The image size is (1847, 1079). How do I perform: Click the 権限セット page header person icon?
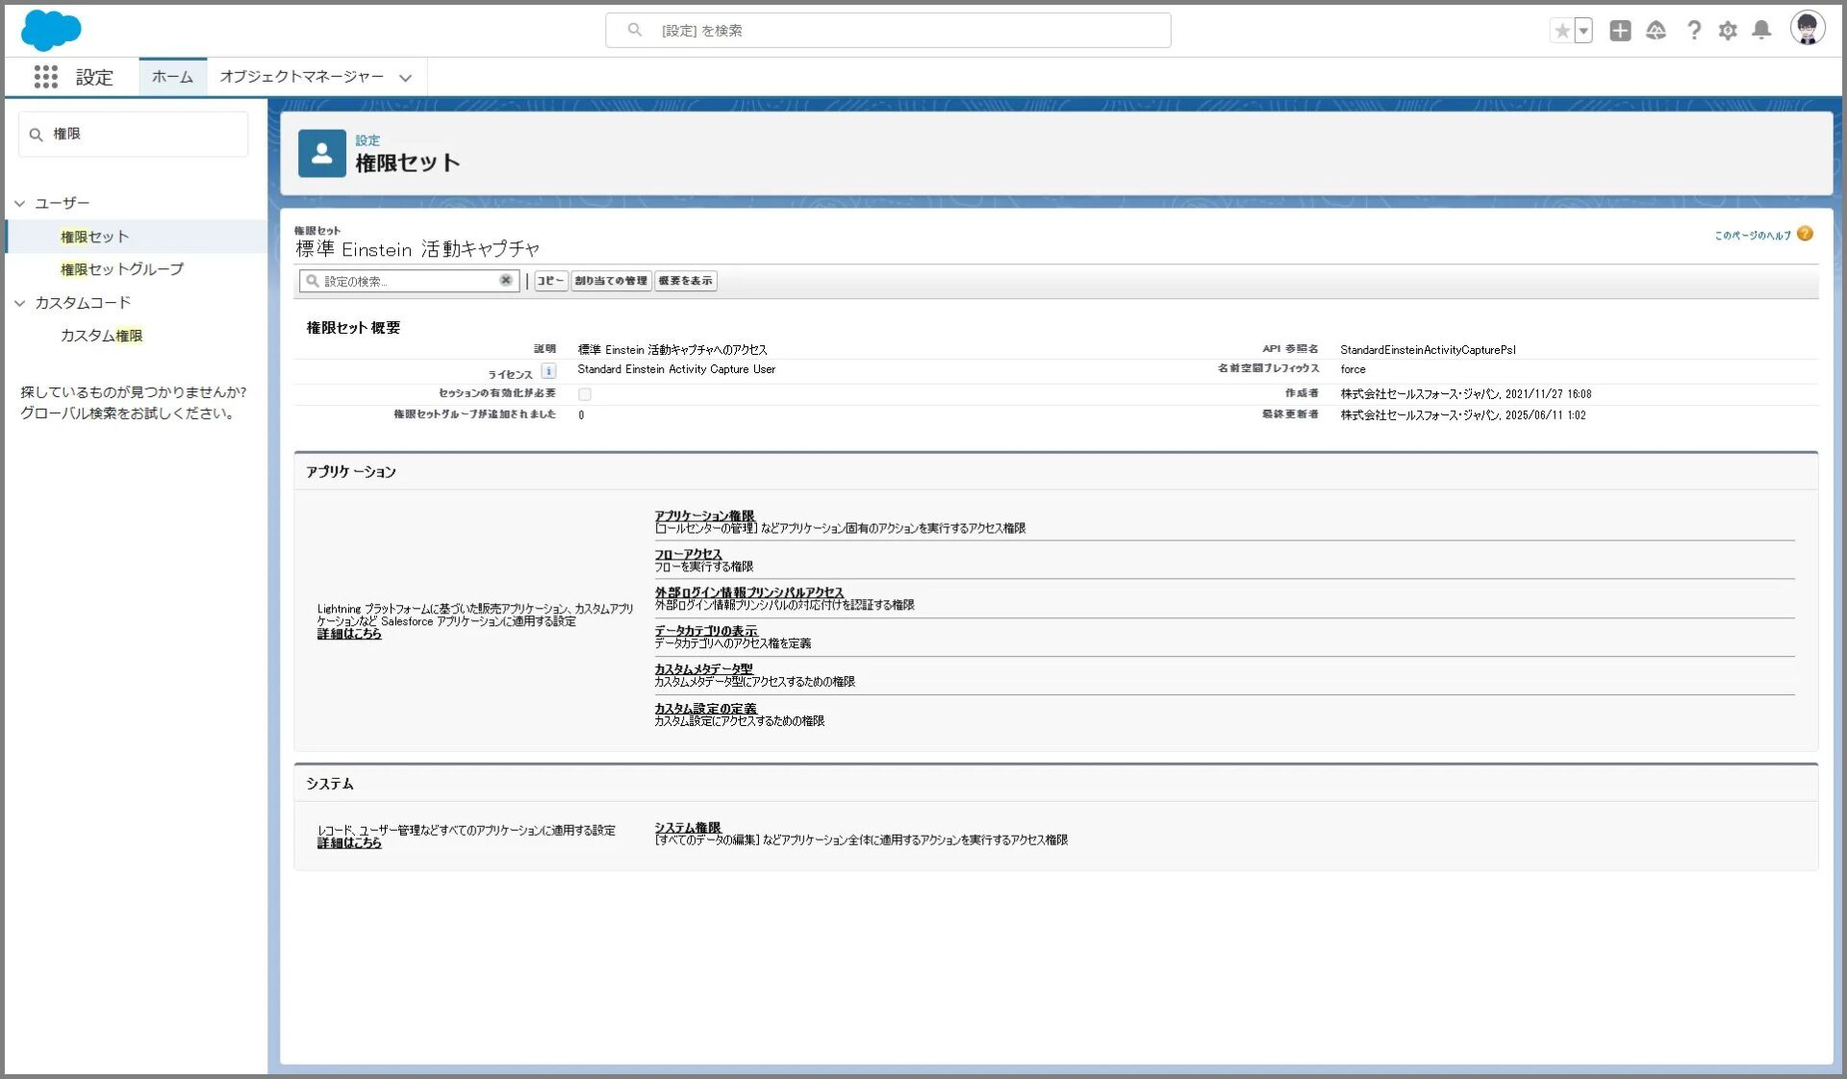(x=322, y=154)
